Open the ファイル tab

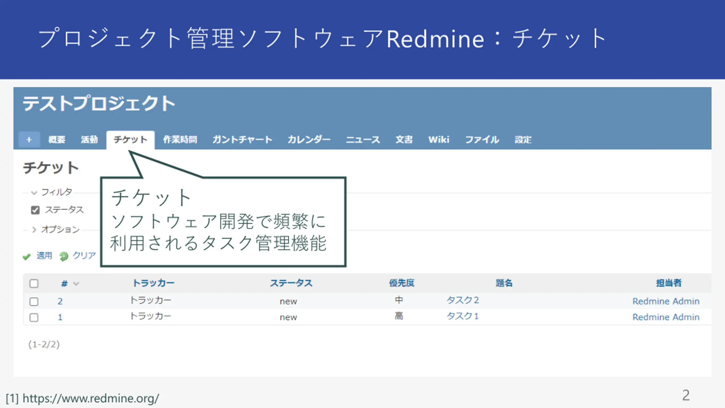click(482, 139)
